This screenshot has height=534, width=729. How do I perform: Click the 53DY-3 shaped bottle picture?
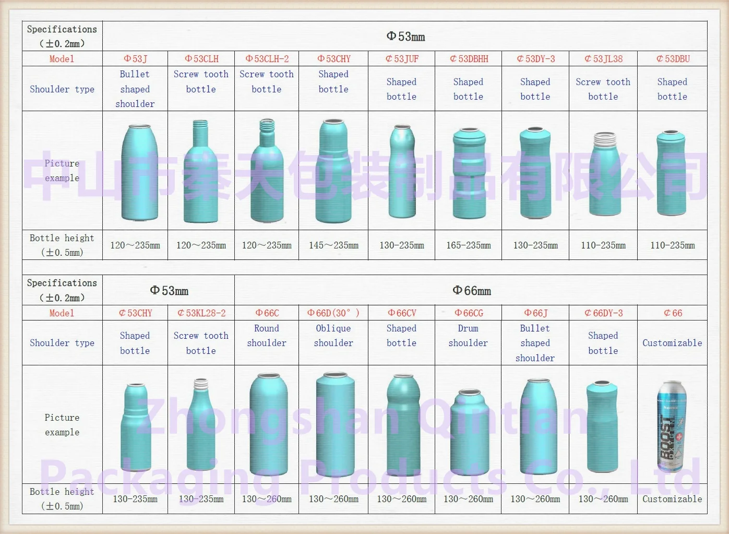tap(535, 172)
